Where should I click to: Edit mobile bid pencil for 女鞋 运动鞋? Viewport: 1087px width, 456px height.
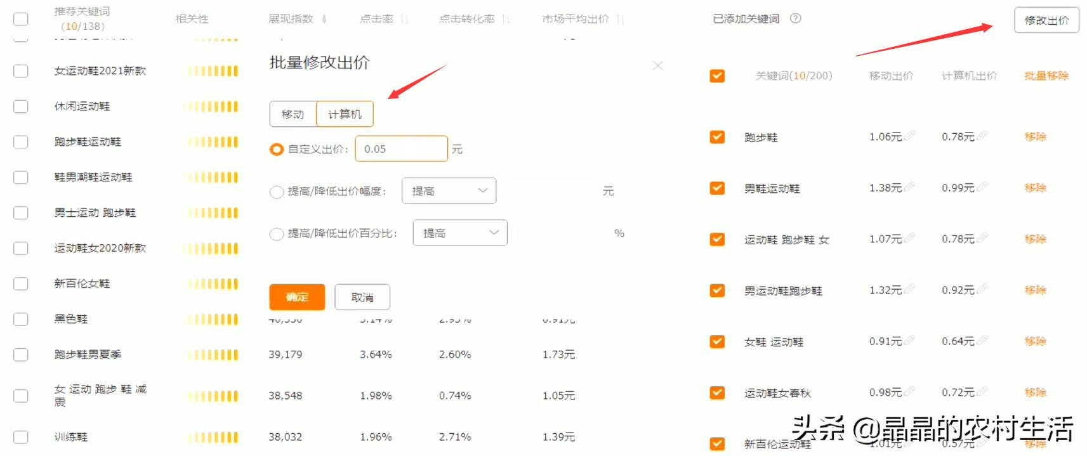click(909, 341)
